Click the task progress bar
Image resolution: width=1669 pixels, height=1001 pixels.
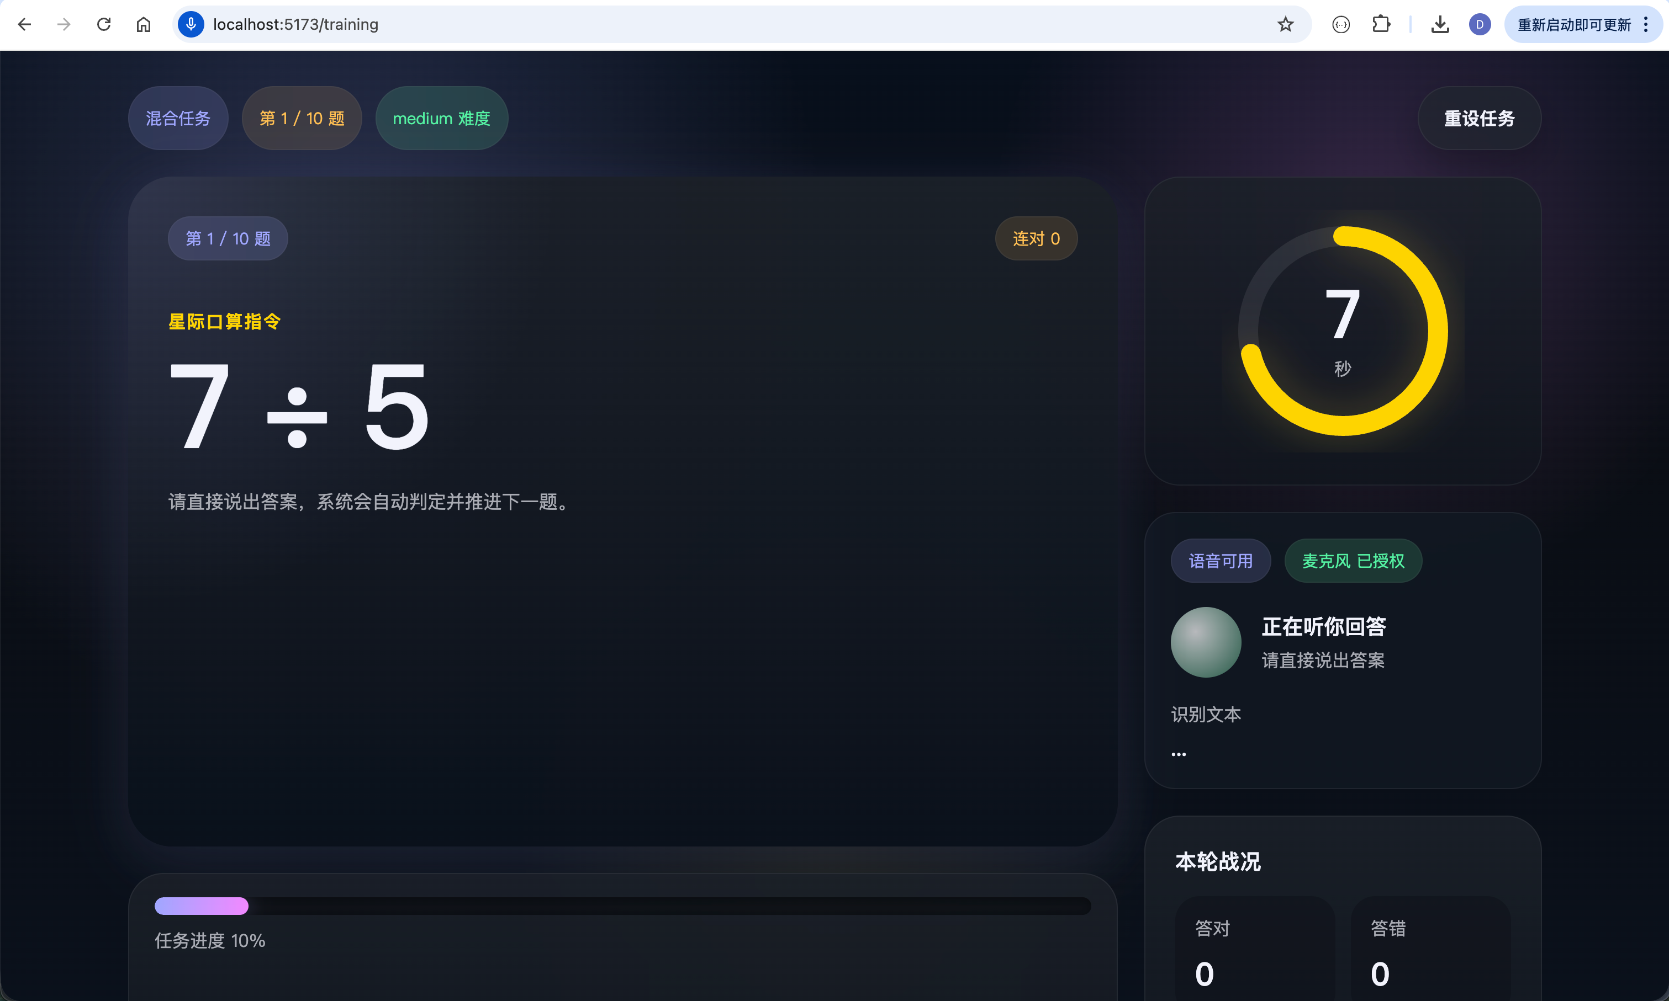622,906
